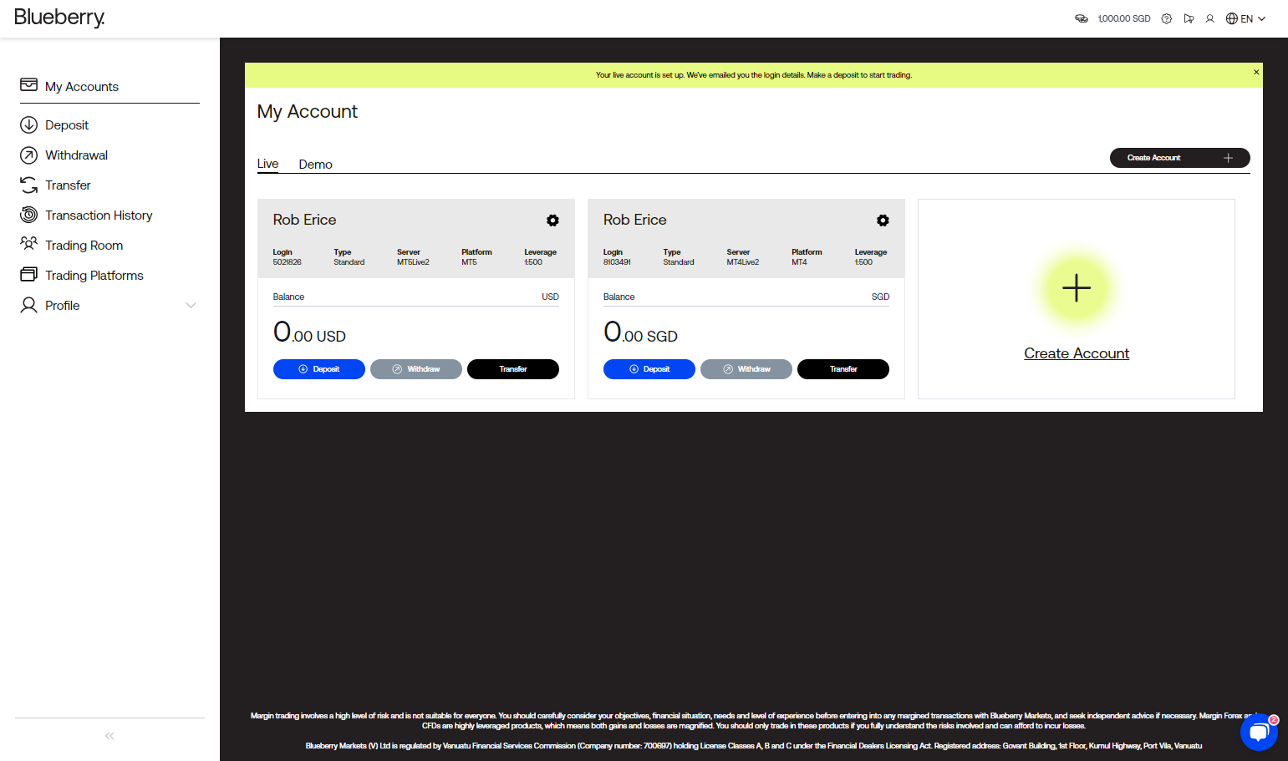Click the 'live account is set up' message
This screenshot has width=1288, height=761.
click(x=754, y=75)
